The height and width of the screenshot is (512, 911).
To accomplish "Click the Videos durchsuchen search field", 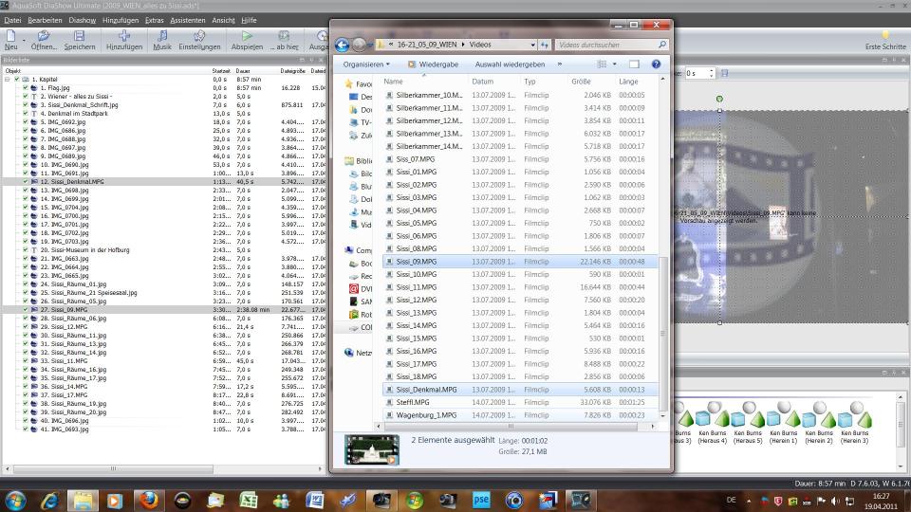I will (x=605, y=45).
